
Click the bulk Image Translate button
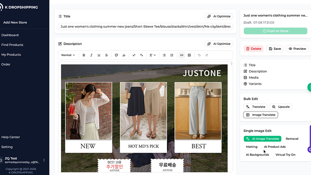[x=261, y=115]
